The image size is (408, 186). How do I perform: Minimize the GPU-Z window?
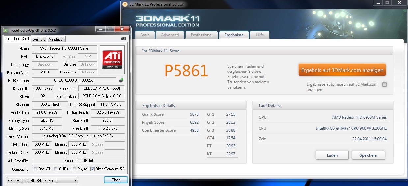(x=100, y=29)
